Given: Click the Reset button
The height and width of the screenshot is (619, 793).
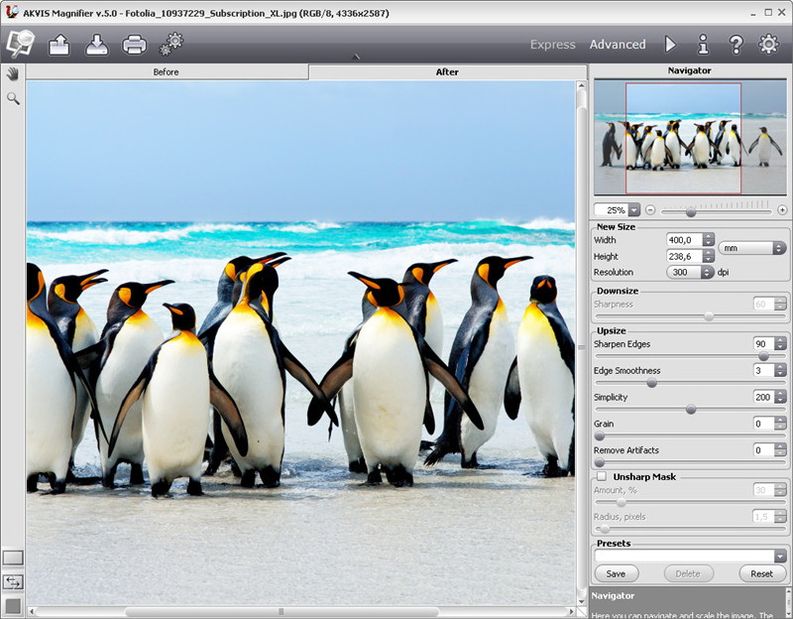Looking at the screenshot, I should (761, 573).
